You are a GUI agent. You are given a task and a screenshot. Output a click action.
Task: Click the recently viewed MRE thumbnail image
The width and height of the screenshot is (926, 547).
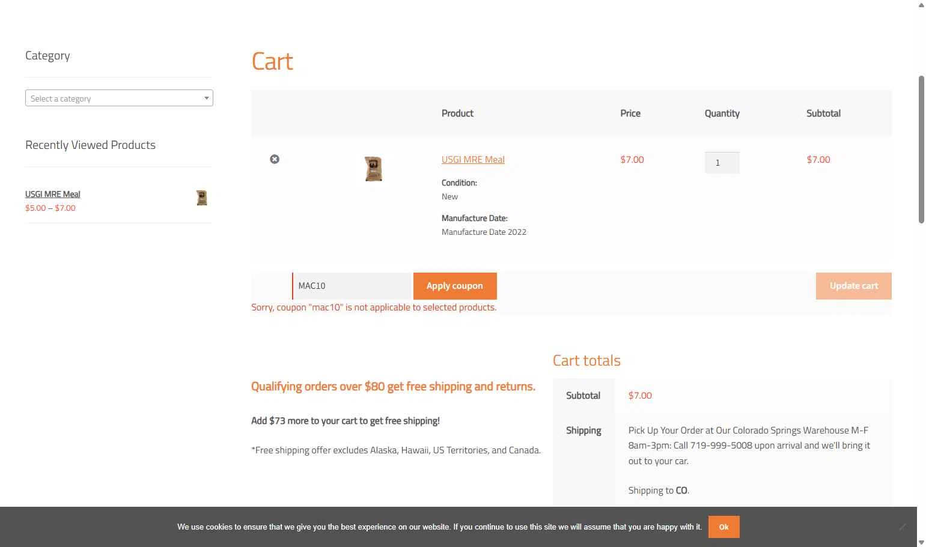202,198
